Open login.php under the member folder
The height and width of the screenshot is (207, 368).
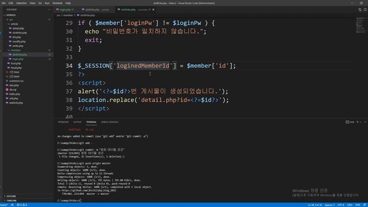tap(18, 59)
